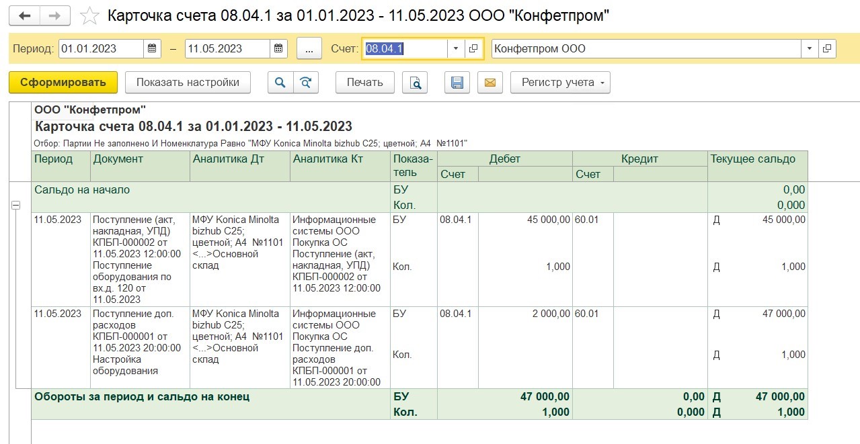Click the forward navigation arrow
Screen dimensions: 860x444
tap(56, 15)
